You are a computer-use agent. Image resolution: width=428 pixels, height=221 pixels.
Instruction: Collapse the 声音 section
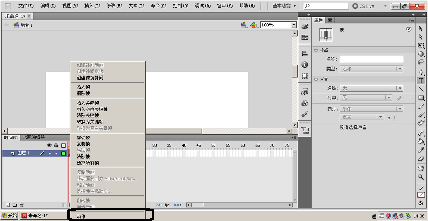pos(316,79)
